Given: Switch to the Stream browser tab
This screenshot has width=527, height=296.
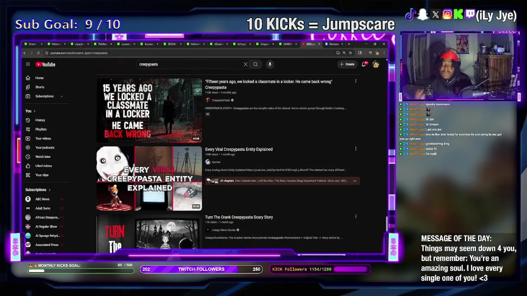Looking at the screenshot, I should [34, 44].
